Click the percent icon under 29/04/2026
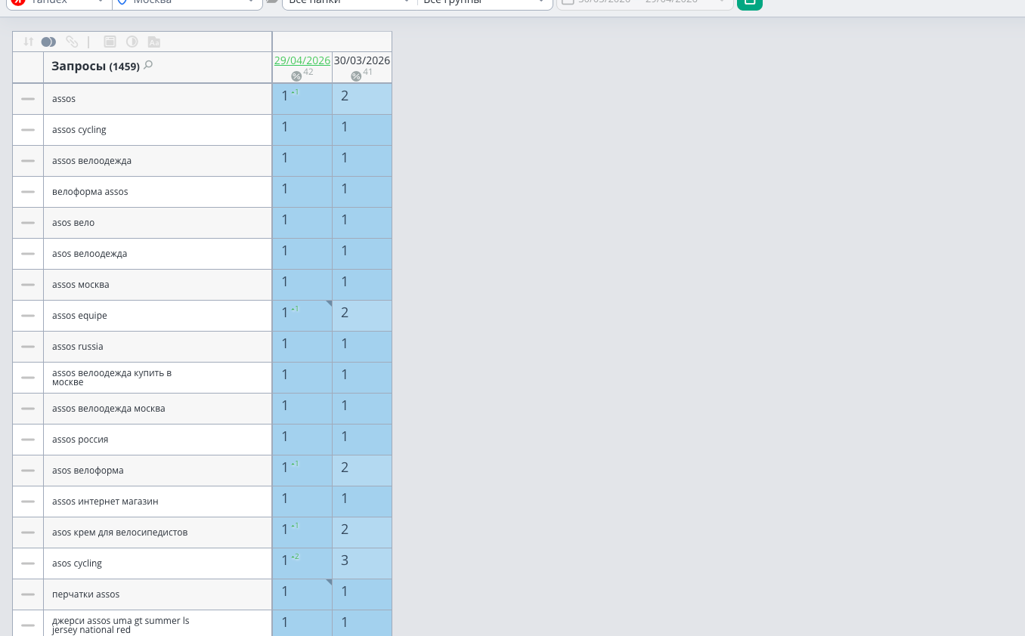 point(296,76)
